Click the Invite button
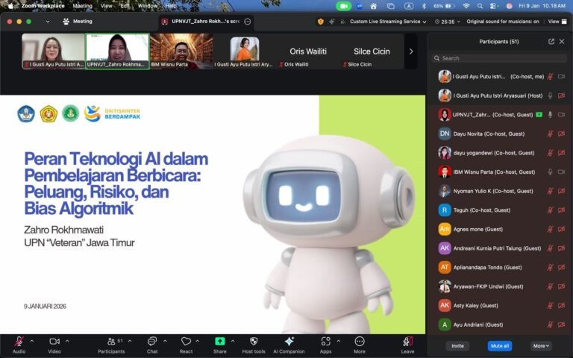The image size is (573, 358). click(x=457, y=346)
